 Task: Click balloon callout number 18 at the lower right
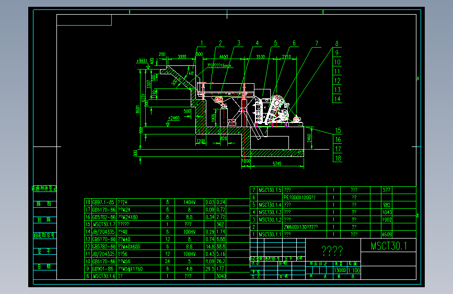pyautogui.click(x=338, y=159)
